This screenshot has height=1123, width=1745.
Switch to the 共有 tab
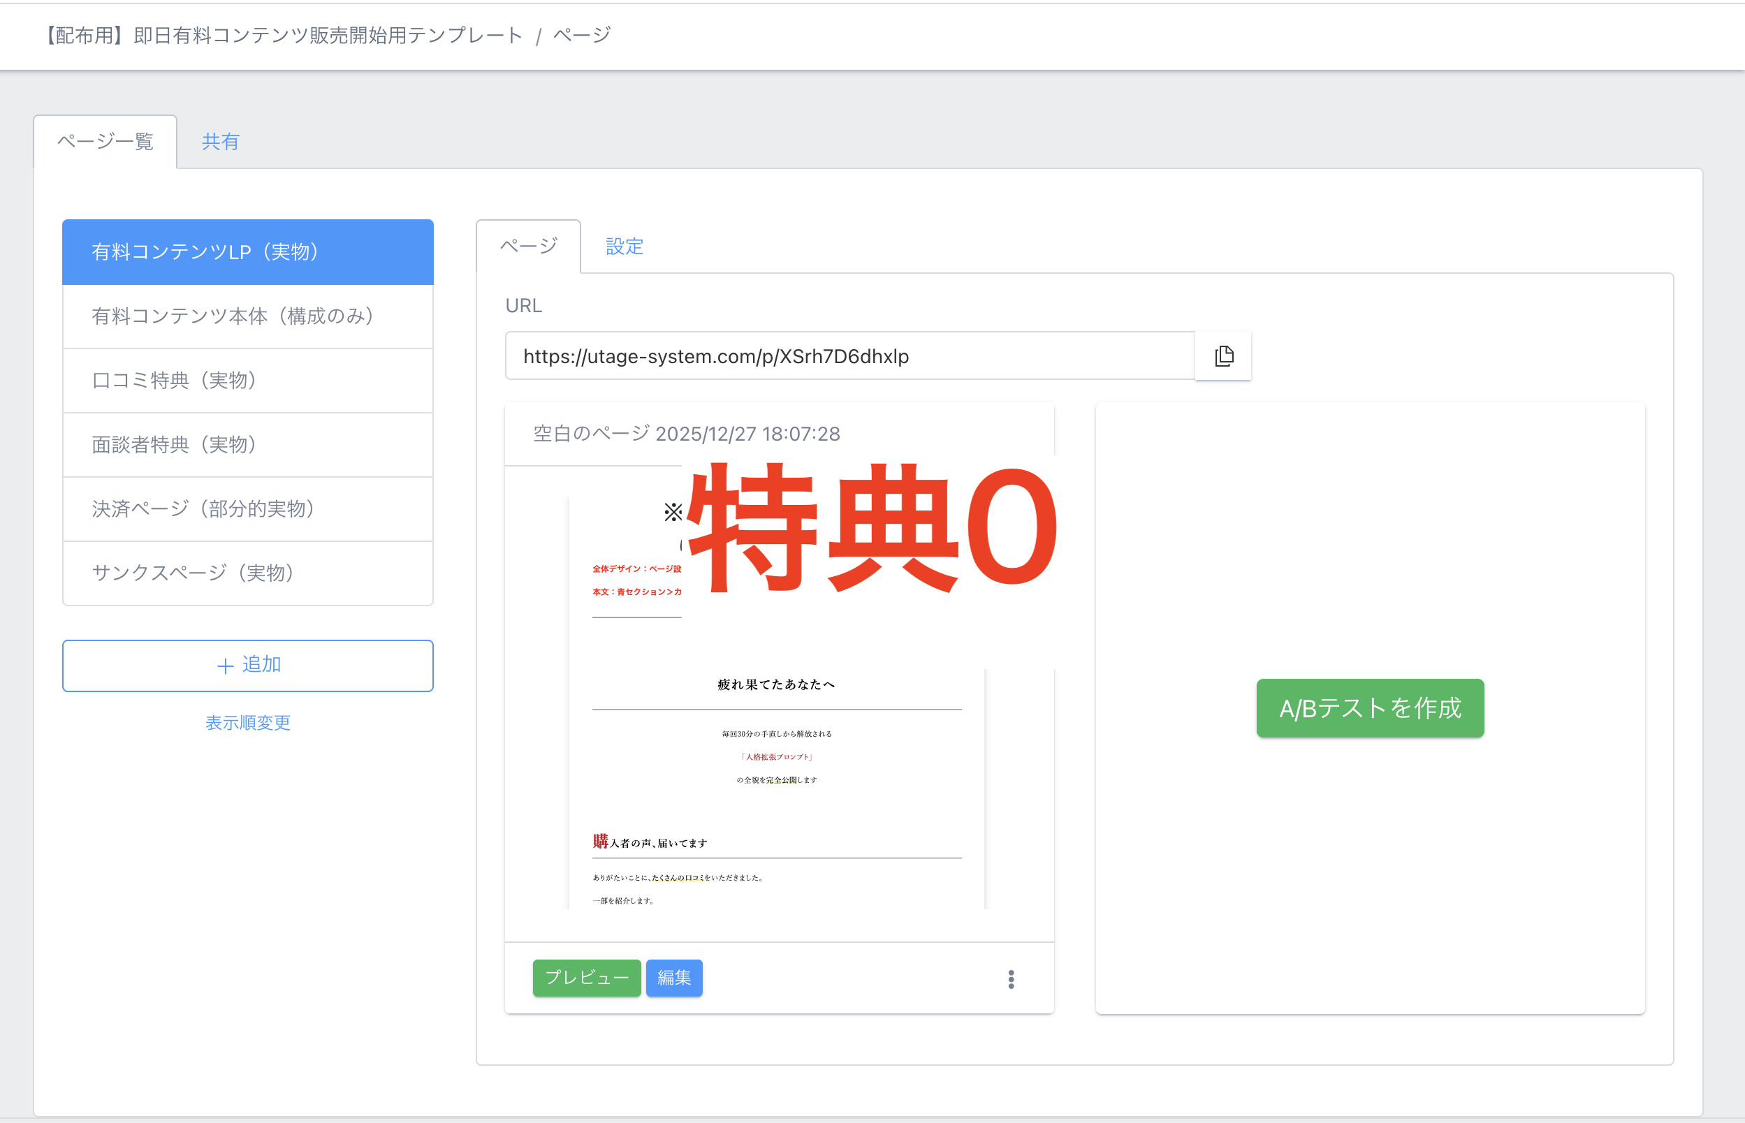(220, 142)
